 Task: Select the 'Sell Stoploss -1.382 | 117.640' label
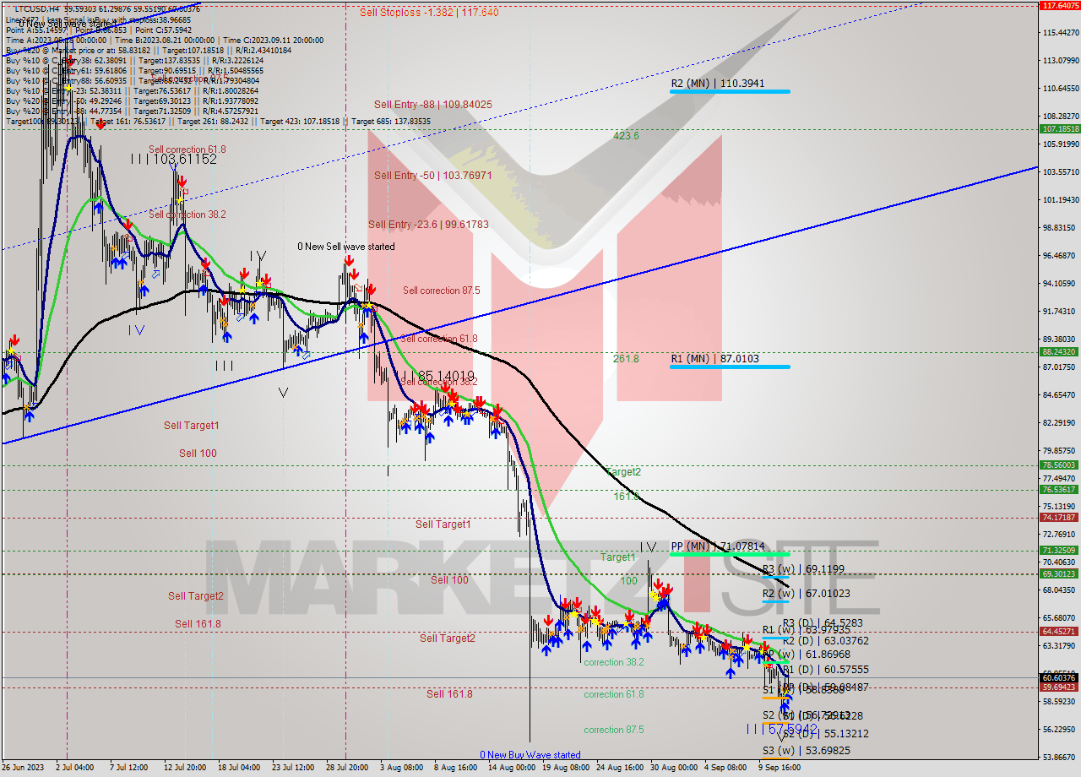tap(429, 13)
